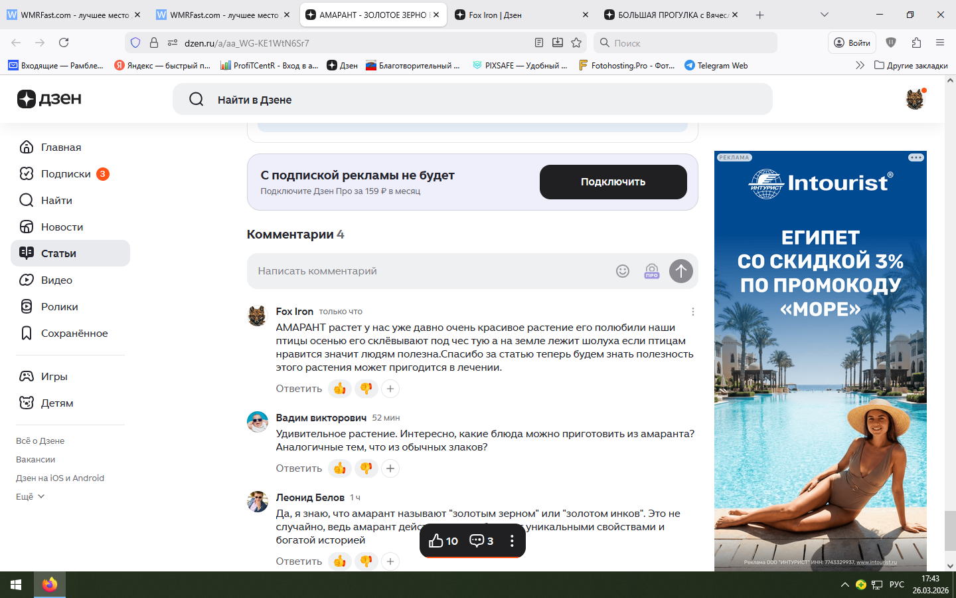
Task: Click the Войти account button
Action: click(852, 43)
